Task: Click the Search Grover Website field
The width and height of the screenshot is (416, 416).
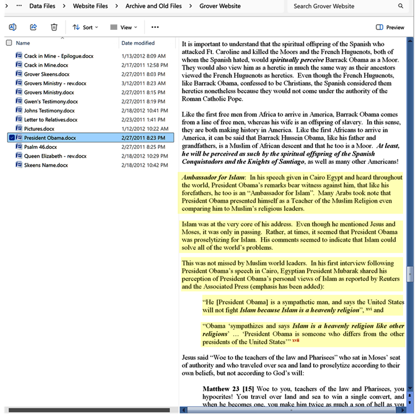Action: (341, 6)
